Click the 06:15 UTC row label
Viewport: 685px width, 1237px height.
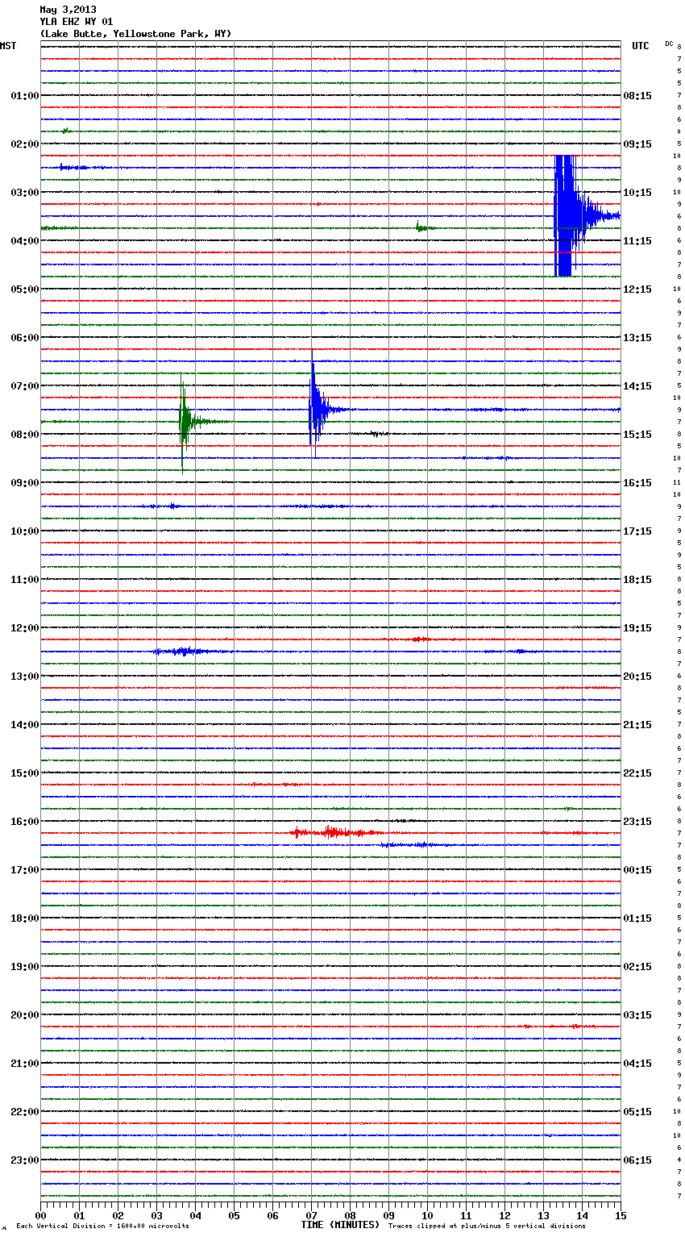pos(637,1160)
